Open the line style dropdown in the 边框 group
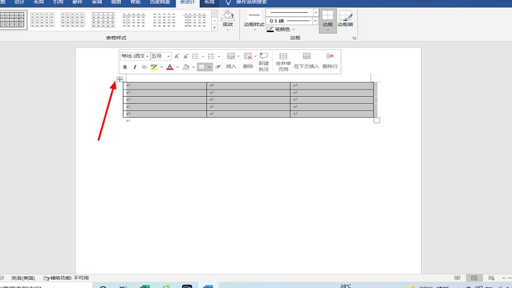Image resolution: width=512 pixels, height=288 pixels. tap(316, 12)
